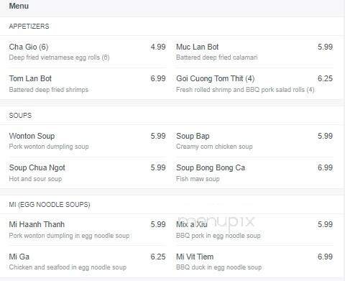Click the Fish maw soup description
Image resolution: width=345 pixels, height=281 pixels.
(x=198, y=179)
